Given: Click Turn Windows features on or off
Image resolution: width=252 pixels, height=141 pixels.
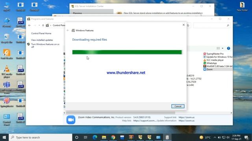Looking at the screenshot, I should point(45,45).
